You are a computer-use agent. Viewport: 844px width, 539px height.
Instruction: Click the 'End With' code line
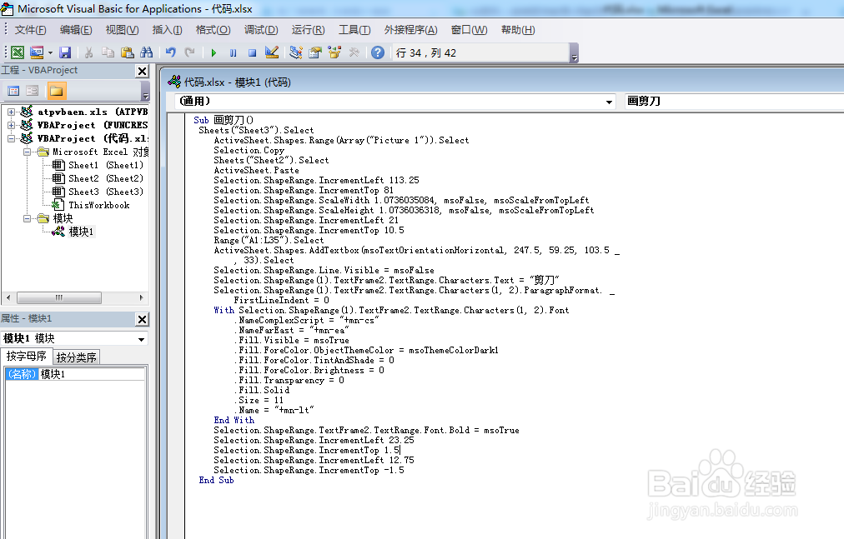point(234,420)
